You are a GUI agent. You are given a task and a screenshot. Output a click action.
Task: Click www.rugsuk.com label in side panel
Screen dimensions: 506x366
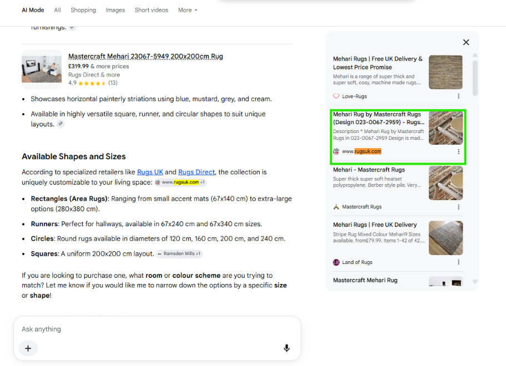tap(361, 151)
